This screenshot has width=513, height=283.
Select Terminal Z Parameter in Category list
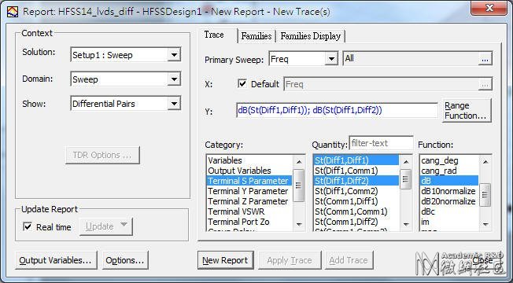249,201
